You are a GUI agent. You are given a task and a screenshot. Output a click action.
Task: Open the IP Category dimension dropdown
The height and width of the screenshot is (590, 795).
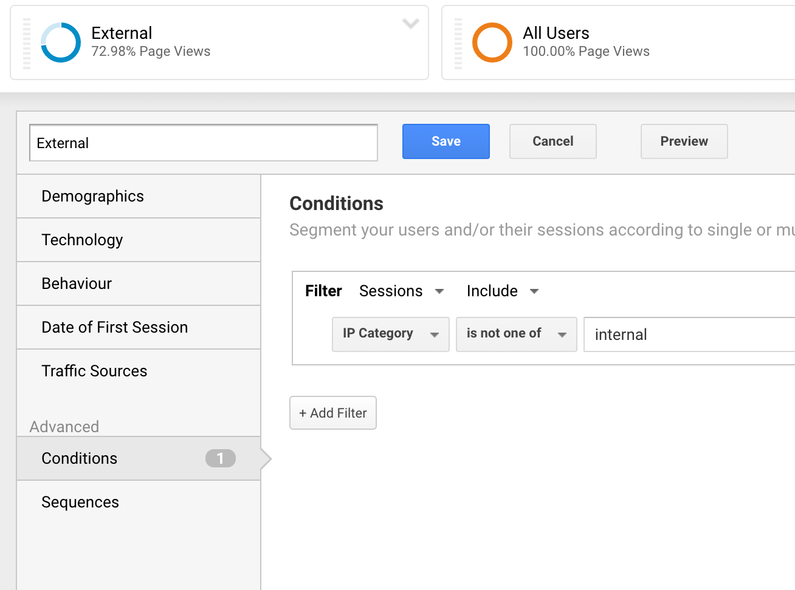coord(390,334)
